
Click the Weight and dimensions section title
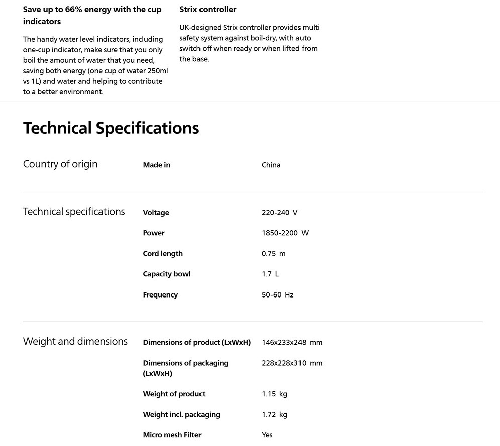point(75,342)
